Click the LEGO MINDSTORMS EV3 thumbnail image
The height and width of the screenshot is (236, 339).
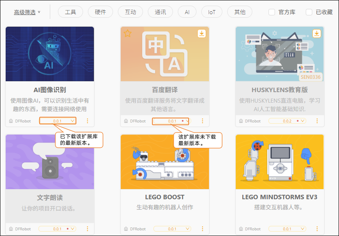click(x=279, y=162)
